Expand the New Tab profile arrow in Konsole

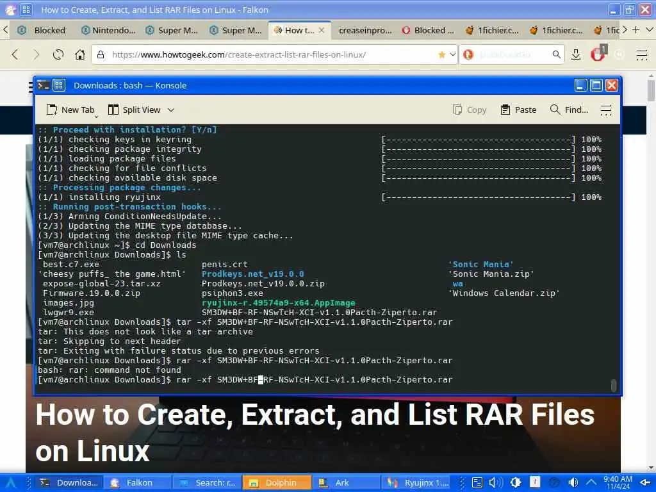(96, 116)
